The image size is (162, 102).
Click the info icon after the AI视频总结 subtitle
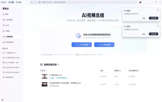pyautogui.click(x=119, y=20)
